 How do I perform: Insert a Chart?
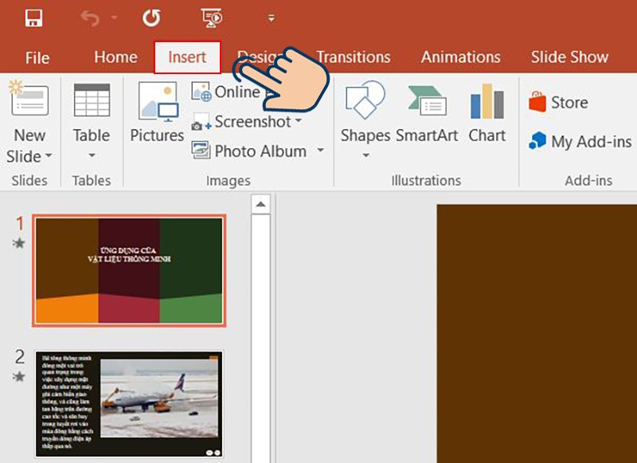(487, 116)
